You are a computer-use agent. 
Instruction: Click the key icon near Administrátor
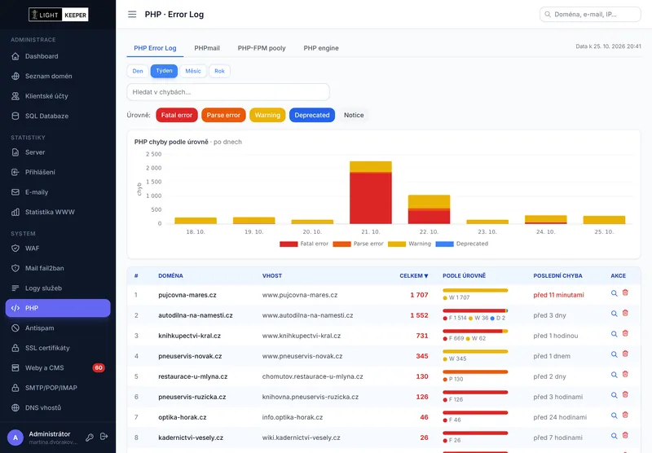point(90,438)
